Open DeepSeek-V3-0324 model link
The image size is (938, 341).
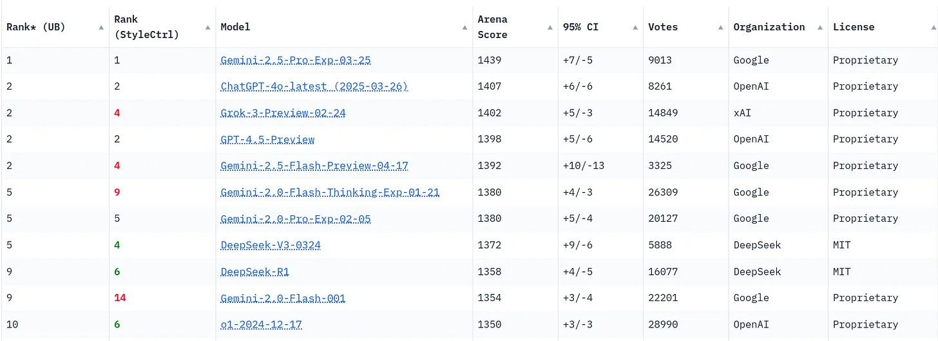coord(271,245)
